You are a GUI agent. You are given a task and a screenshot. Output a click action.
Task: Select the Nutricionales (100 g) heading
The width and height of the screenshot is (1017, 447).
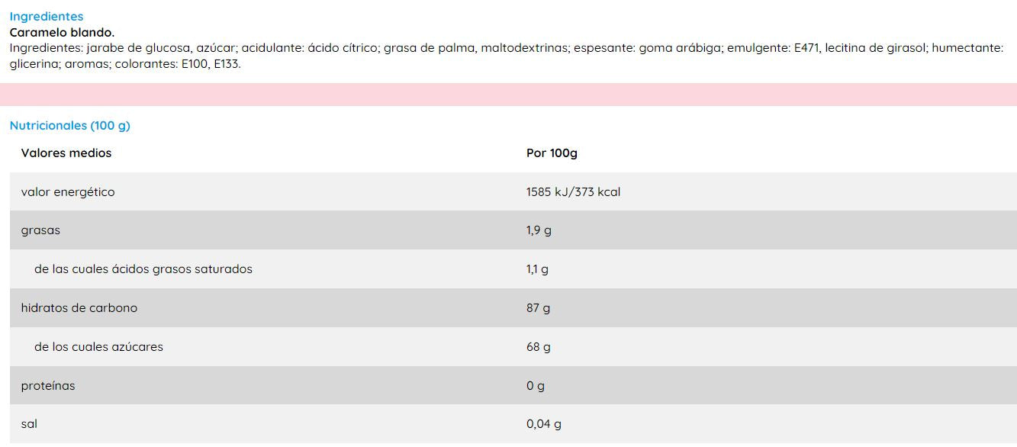(x=70, y=126)
